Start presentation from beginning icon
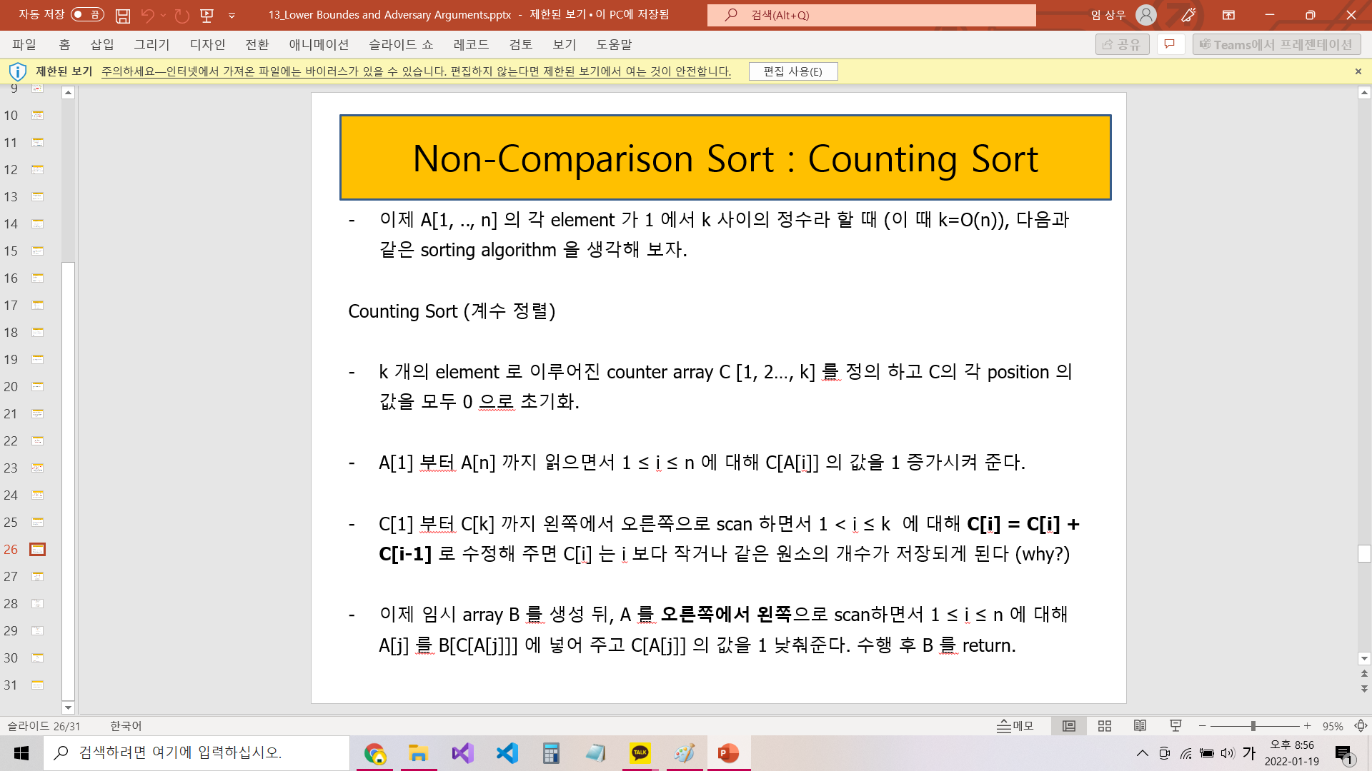Image resolution: width=1372 pixels, height=771 pixels. pyautogui.click(x=207, y=15)
